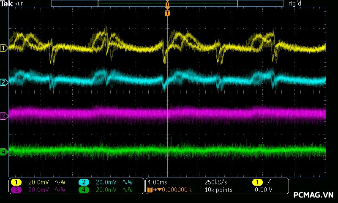Screen dimensions: 338x203
Task: Click the Run status indicator
Action: click(x=19, y=3)
